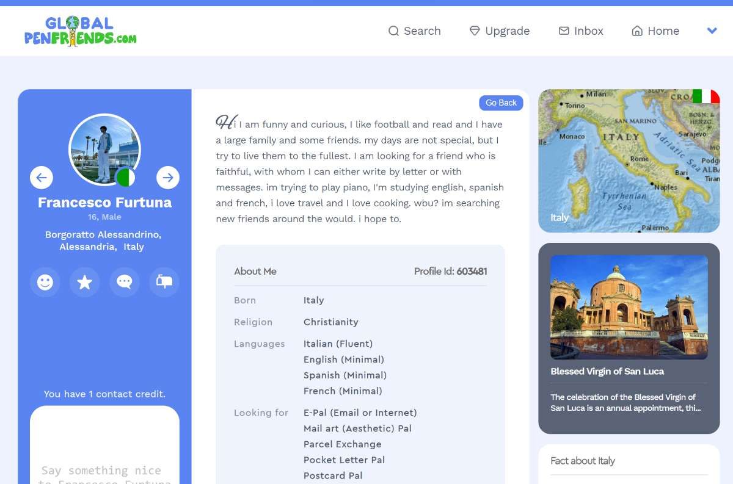Image resolution: width=733 pixels, height=484 pixels.
Task: Open a chat using the speech bubble icon
Action: tap(124, 282)
